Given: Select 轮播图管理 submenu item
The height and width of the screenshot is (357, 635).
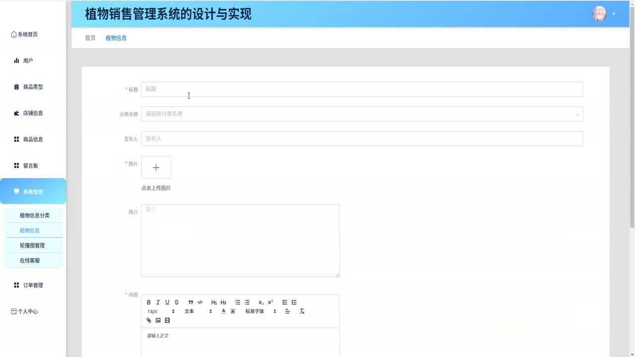Looking at the screenshot, I should pyautogui.click(x=34, y=245).
